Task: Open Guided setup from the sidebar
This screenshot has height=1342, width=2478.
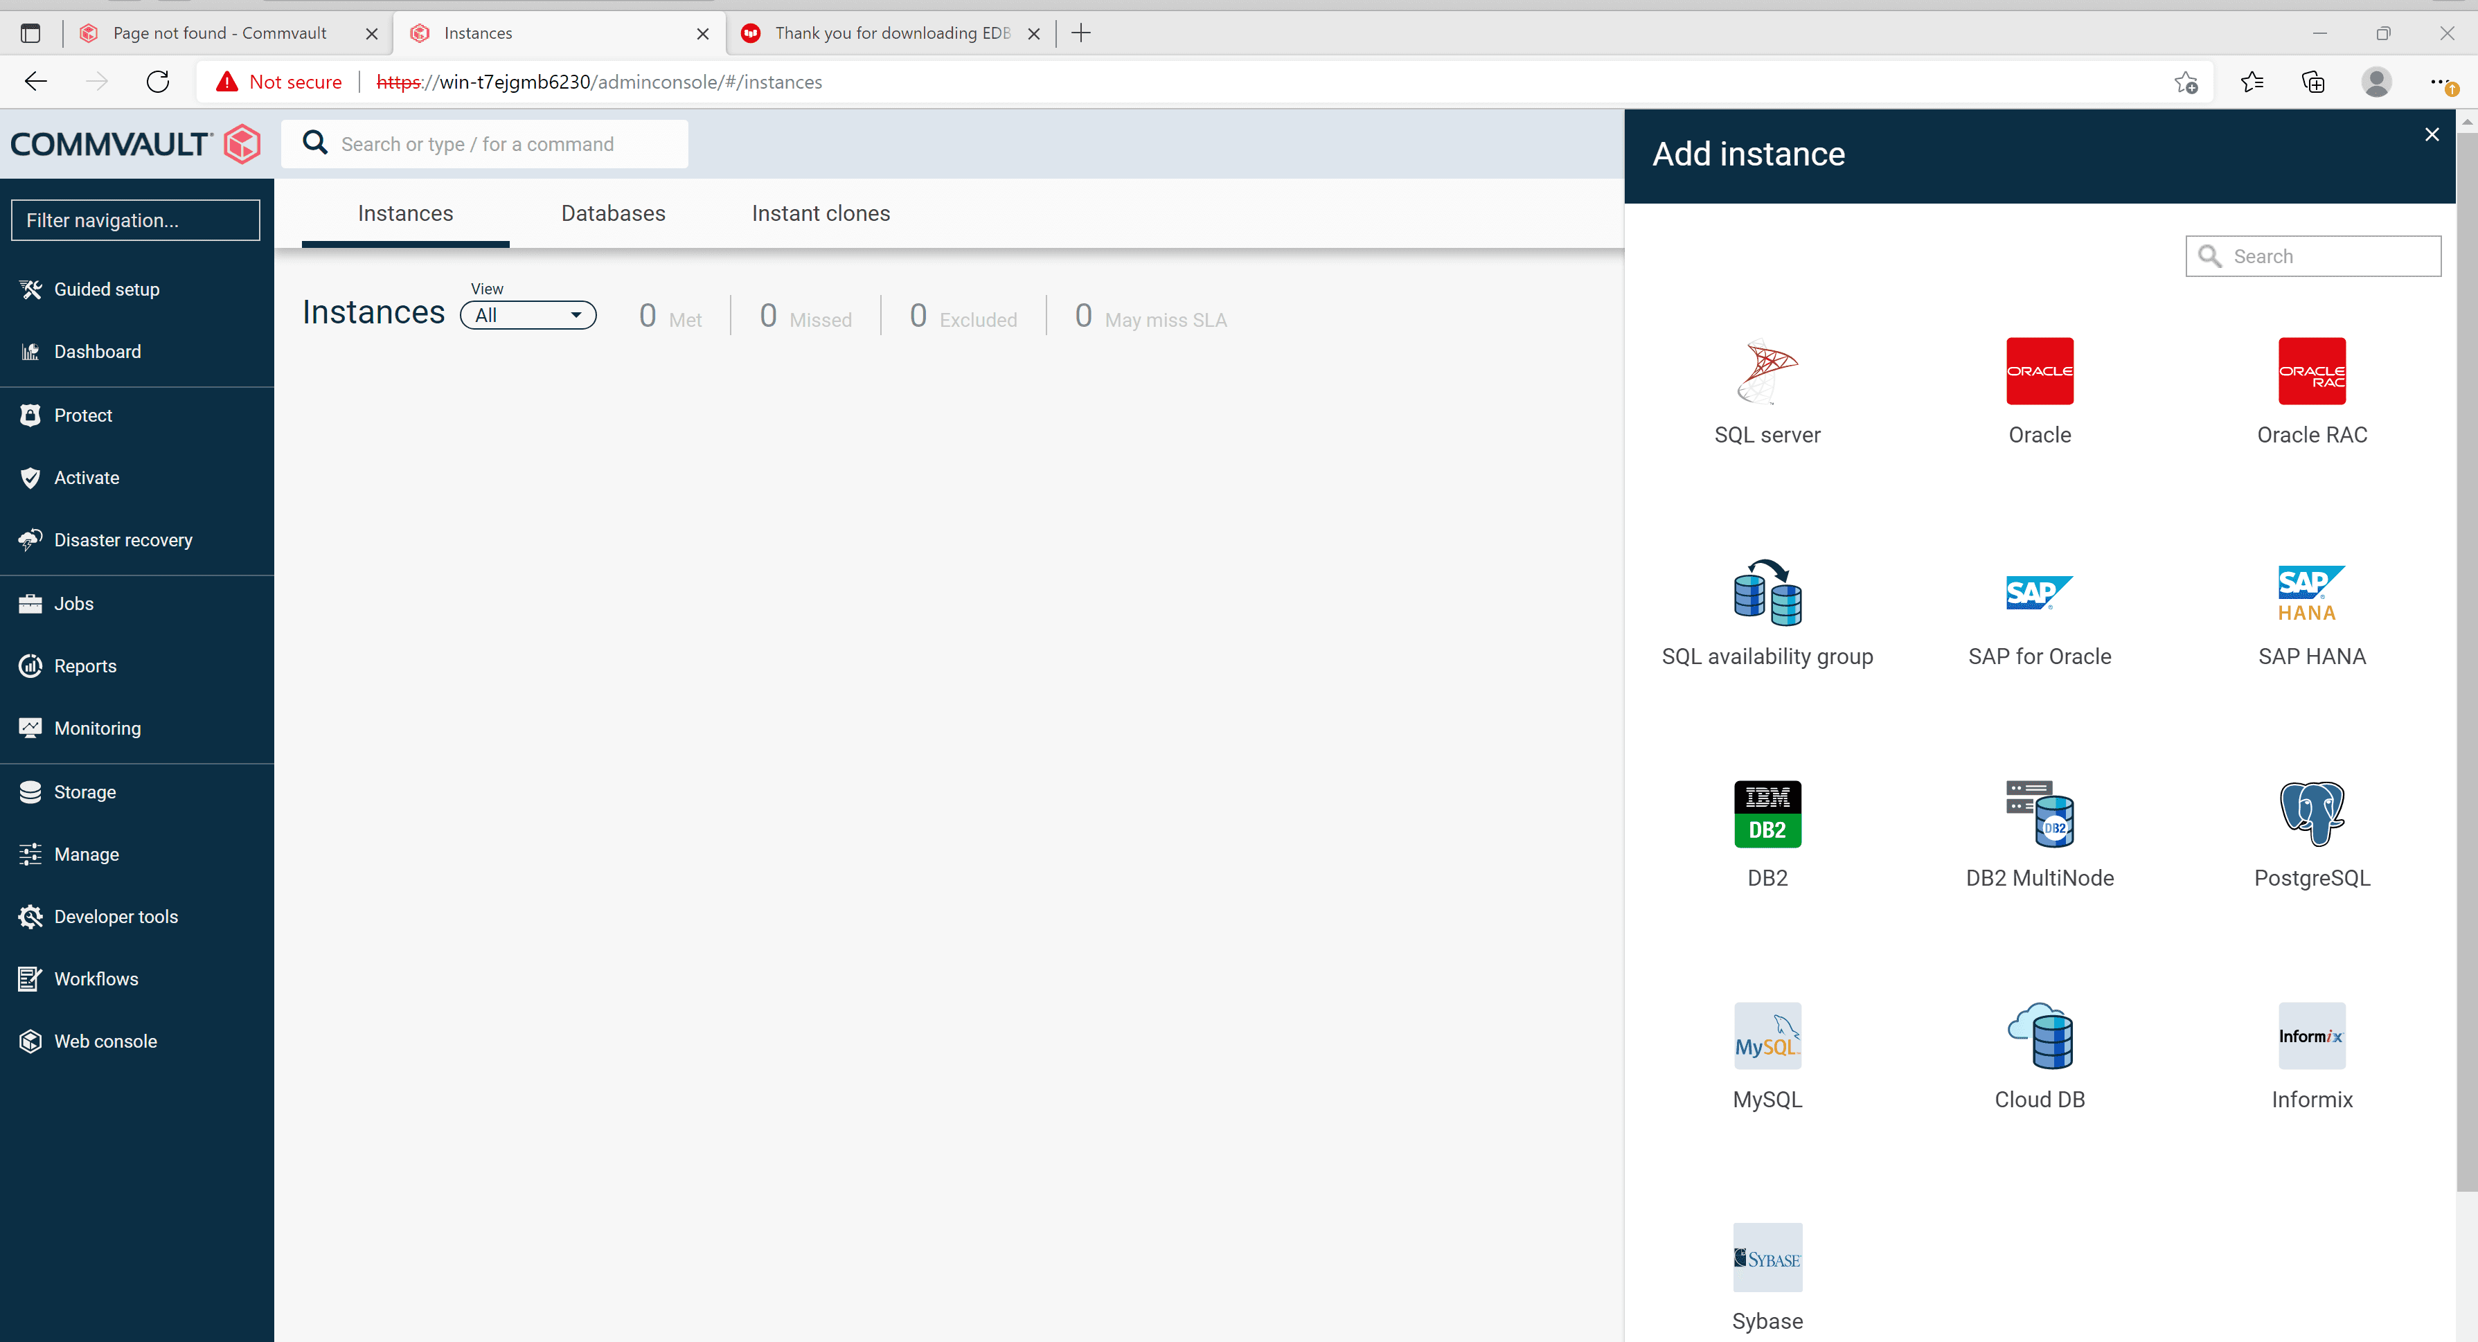Action: [x=106, y=289]
